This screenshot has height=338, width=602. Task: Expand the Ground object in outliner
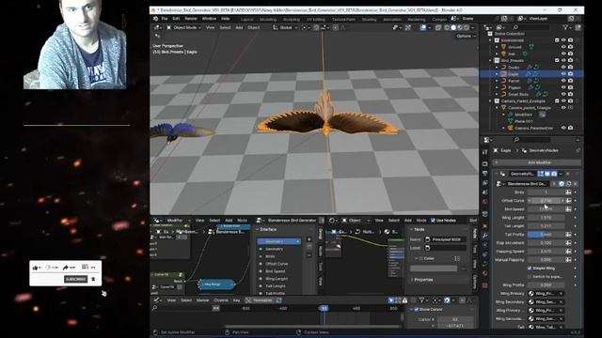click(497, 47)
